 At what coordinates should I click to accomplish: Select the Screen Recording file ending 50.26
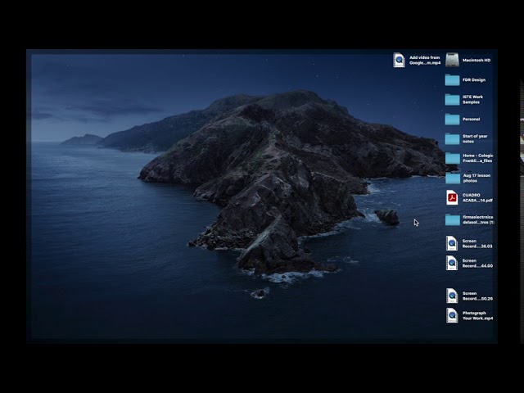pyautogui.click(x=452, y=296)
